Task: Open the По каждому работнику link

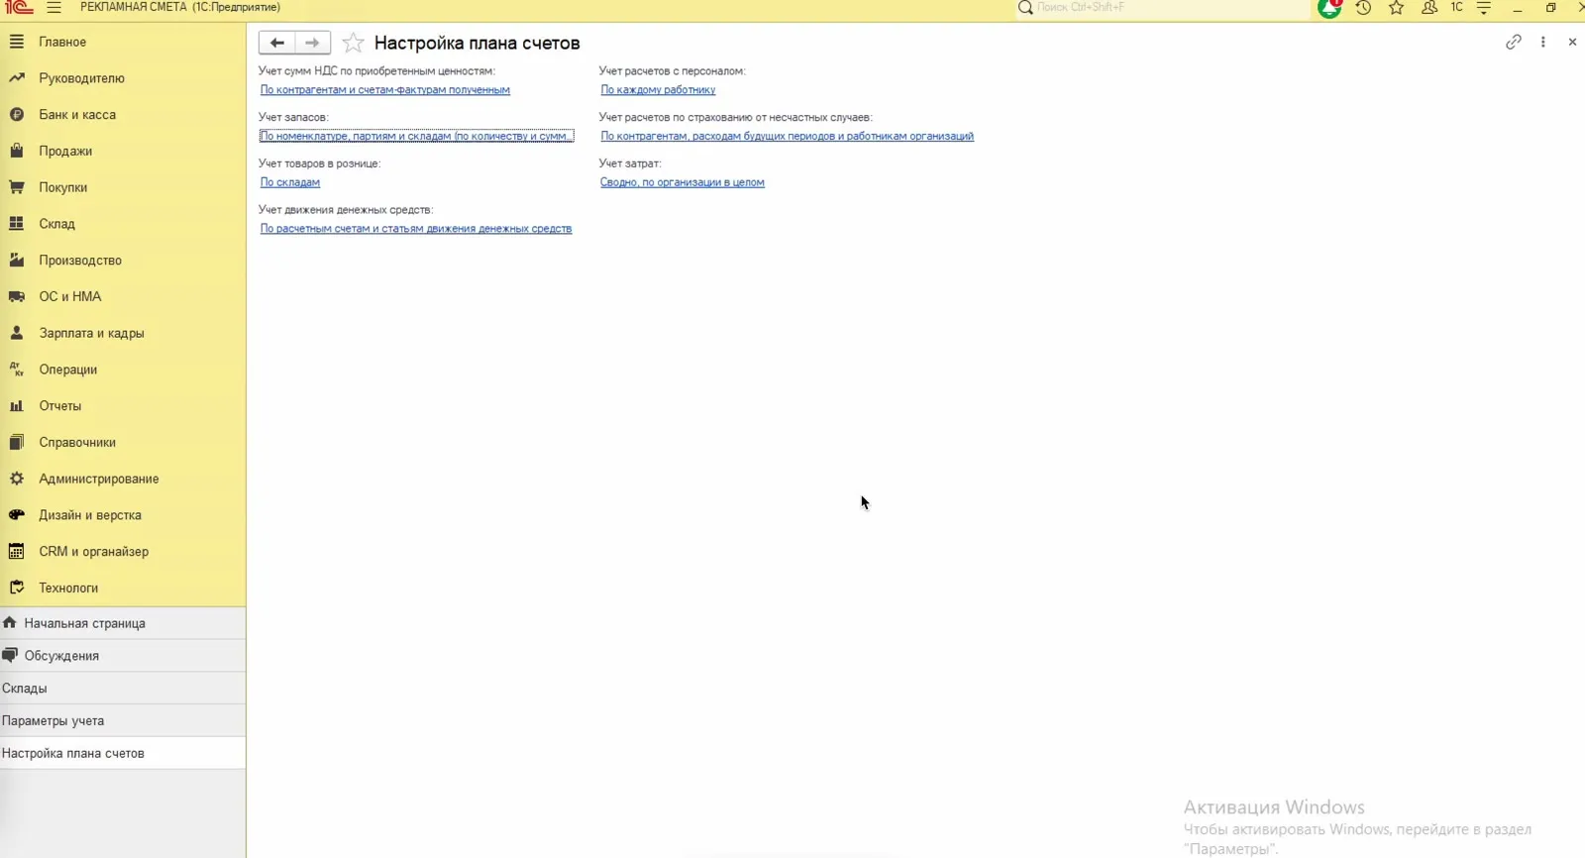Action: click(x=658, y=90)
